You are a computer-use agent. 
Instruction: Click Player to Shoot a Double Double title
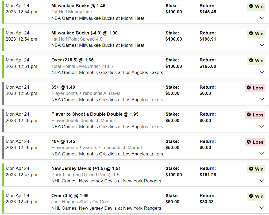pyautogui.click(x=95, y=114)
